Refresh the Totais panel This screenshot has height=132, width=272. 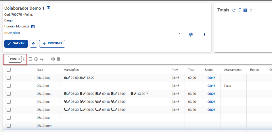tap(234, 10)
